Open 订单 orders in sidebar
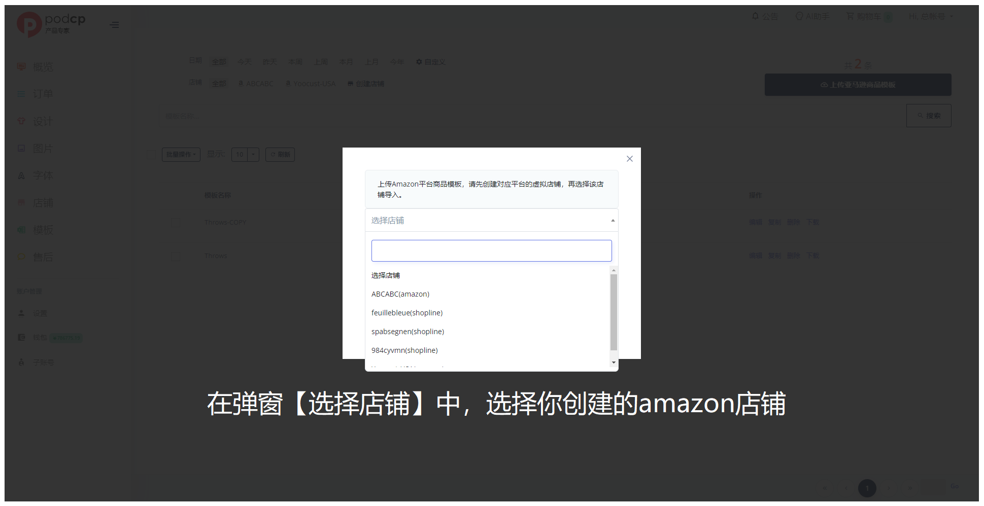Image resolution: width=984 pixels, height=506 pixels. click(43, 94)
